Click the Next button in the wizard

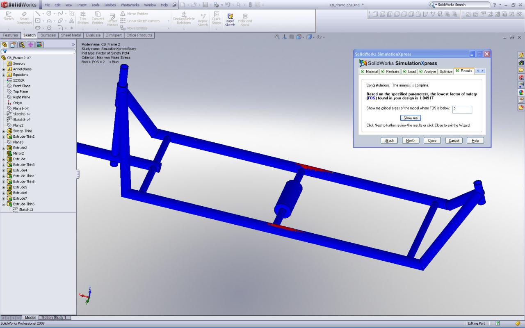(410, 141)
